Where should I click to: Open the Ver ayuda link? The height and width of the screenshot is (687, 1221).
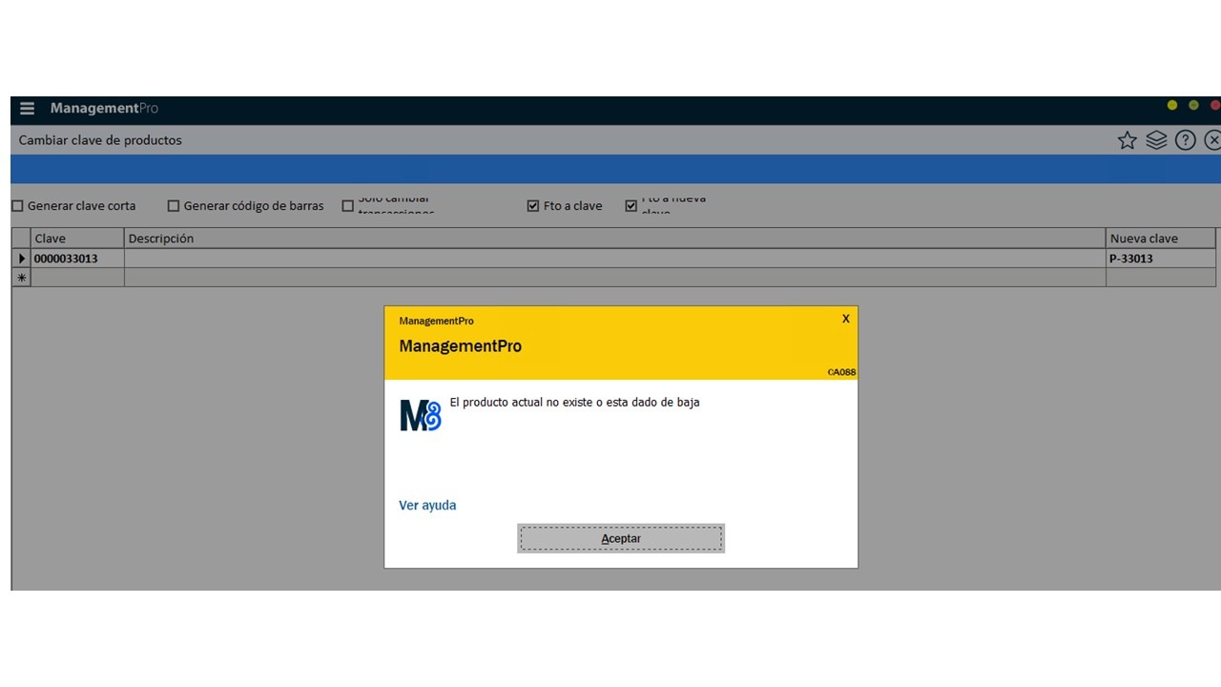[427, 506]
